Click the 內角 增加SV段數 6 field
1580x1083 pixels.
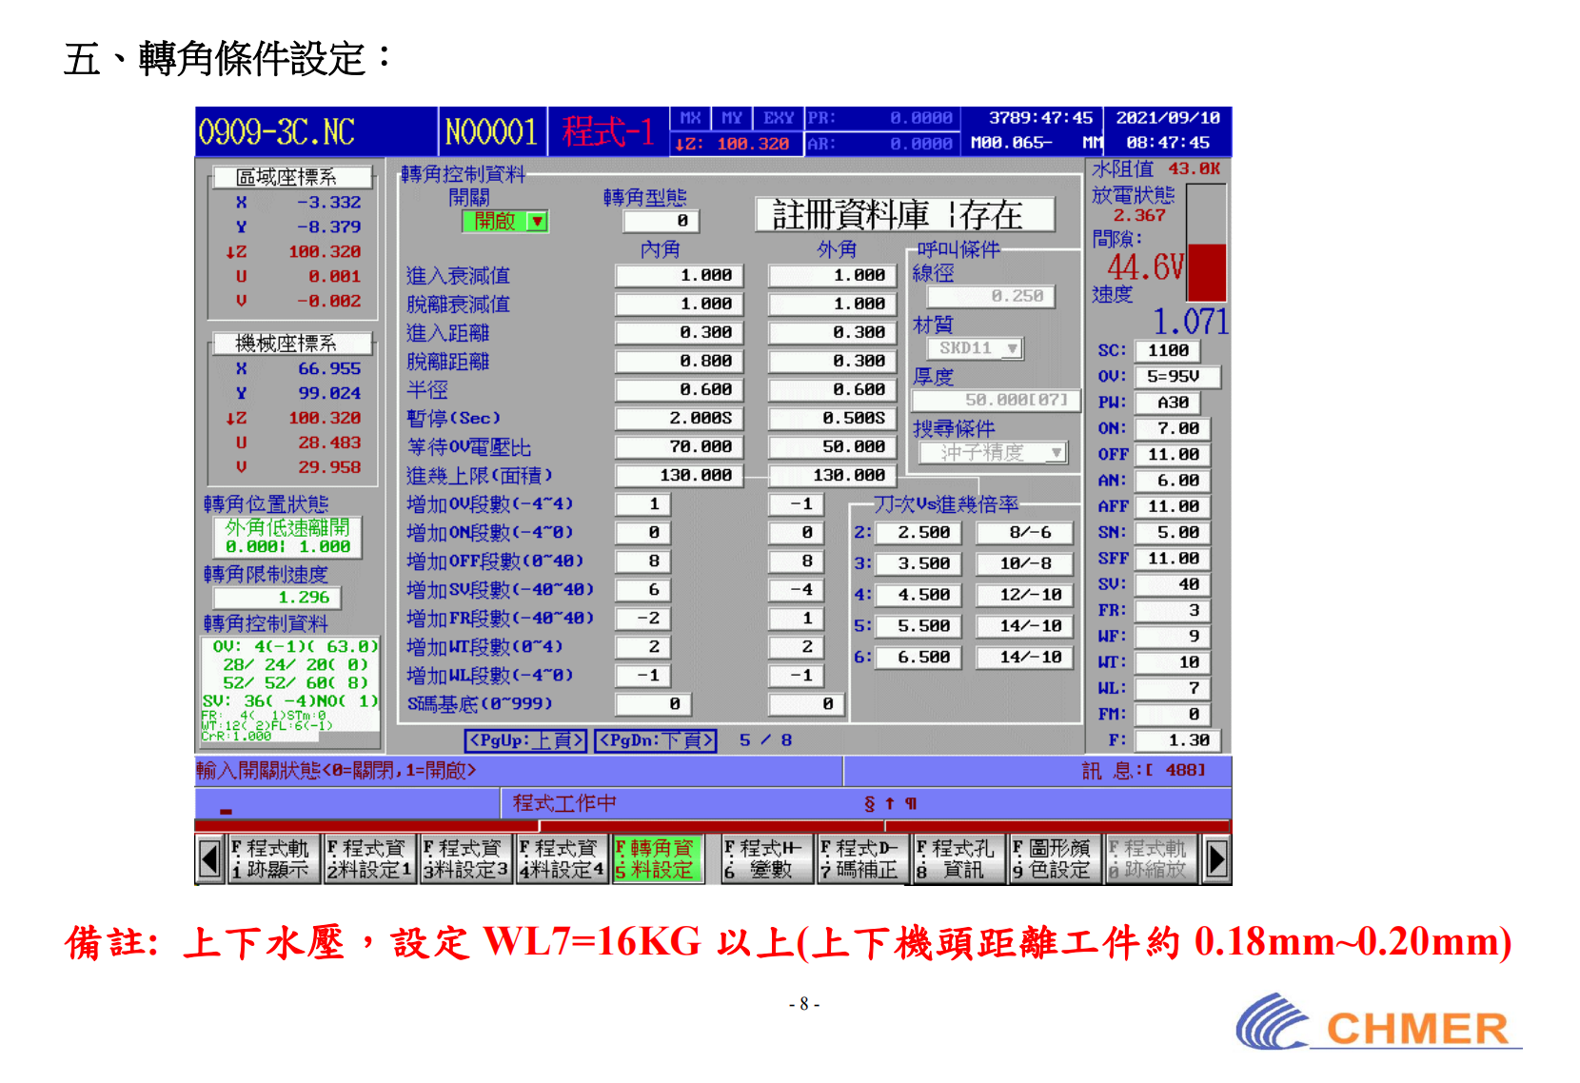tap(642, 590)
